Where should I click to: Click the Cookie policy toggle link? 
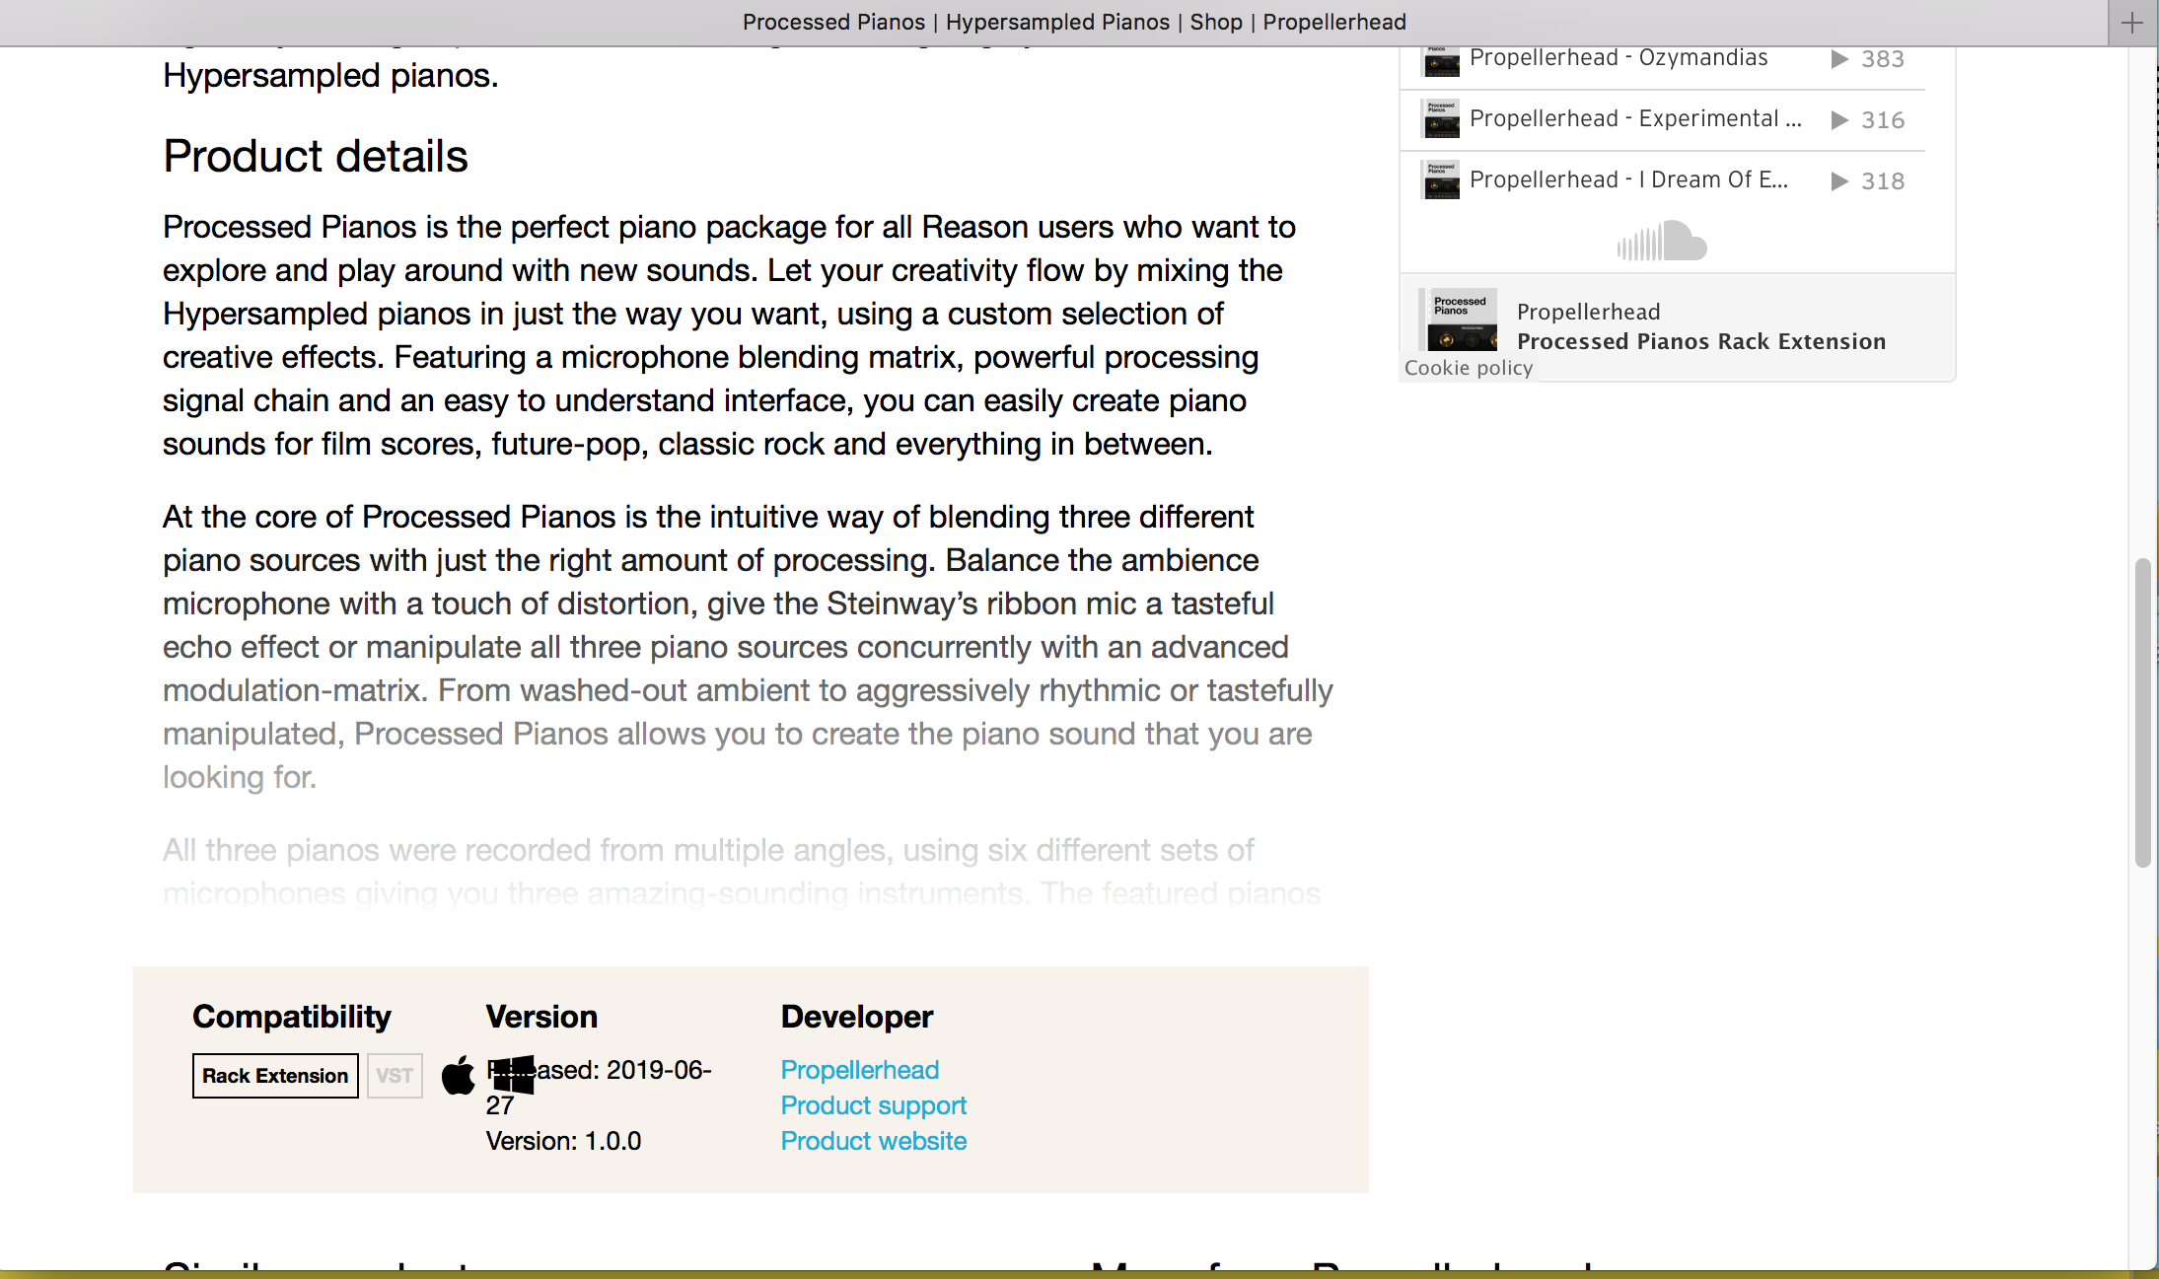(1467, 367)
